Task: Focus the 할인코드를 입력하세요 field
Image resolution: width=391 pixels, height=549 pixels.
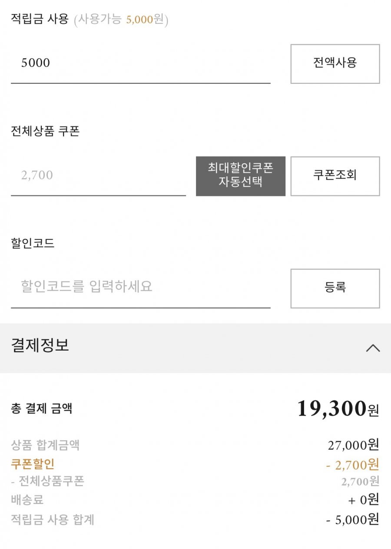Action: (140, 287)
